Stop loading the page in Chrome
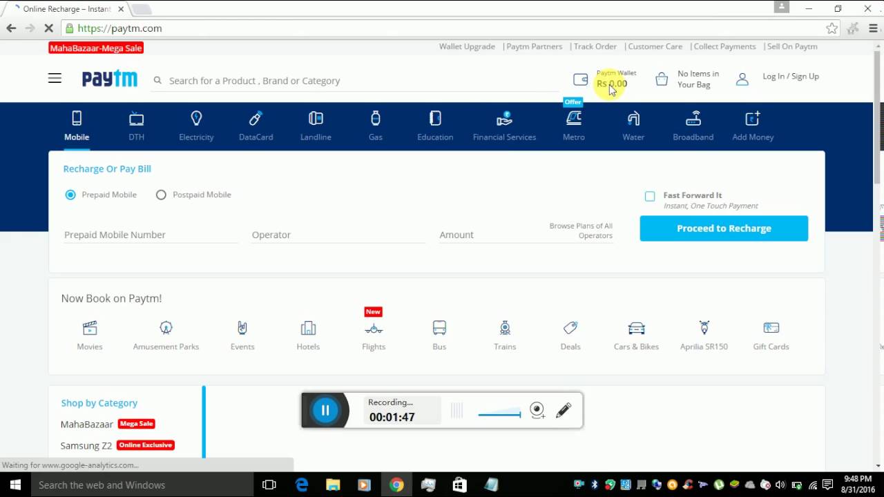Screen dimensions: 884x497 [48, 28]
